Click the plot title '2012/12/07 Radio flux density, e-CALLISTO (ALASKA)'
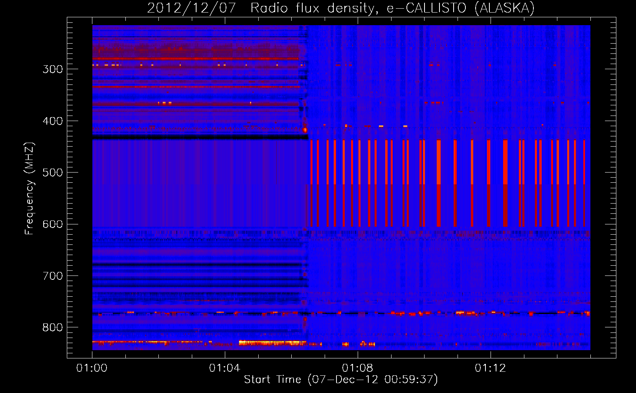This screenshot has height=393, width=636. (x=341, y=8)
